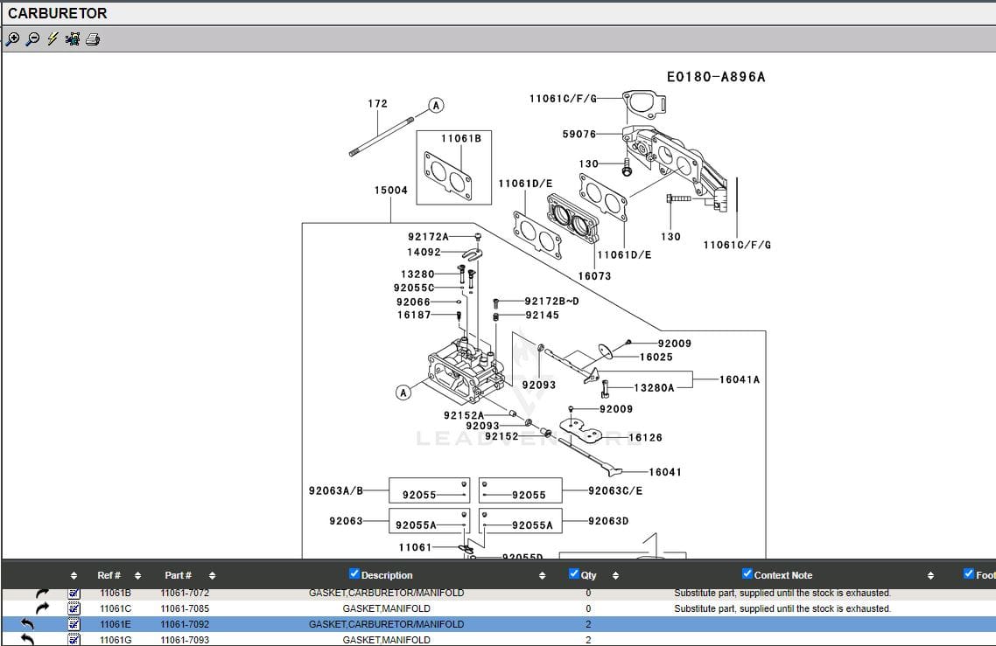Select part number 11061-7092 in the table
The height and width of the screenshot is (646, 996).
185,624
